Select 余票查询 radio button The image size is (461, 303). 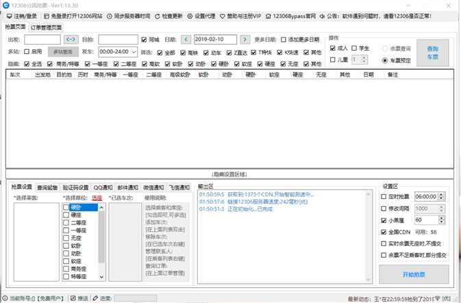[384, 49]
